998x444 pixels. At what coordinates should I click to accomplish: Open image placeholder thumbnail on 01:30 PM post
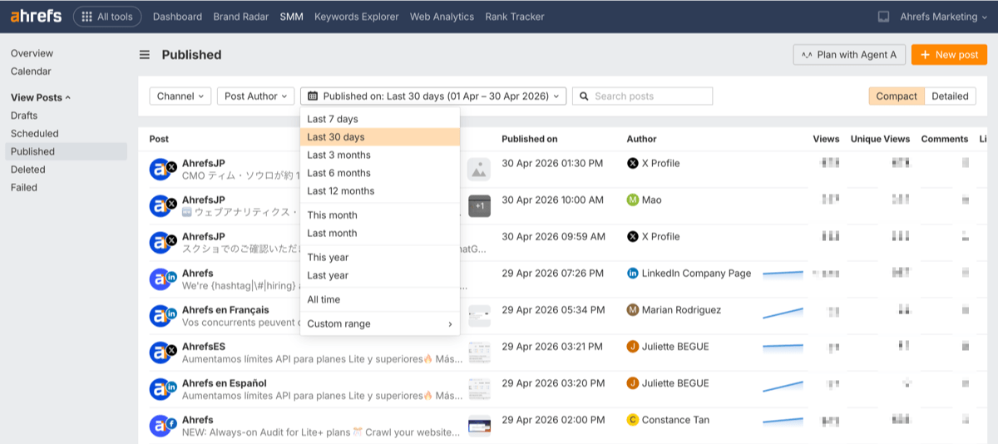479,170
